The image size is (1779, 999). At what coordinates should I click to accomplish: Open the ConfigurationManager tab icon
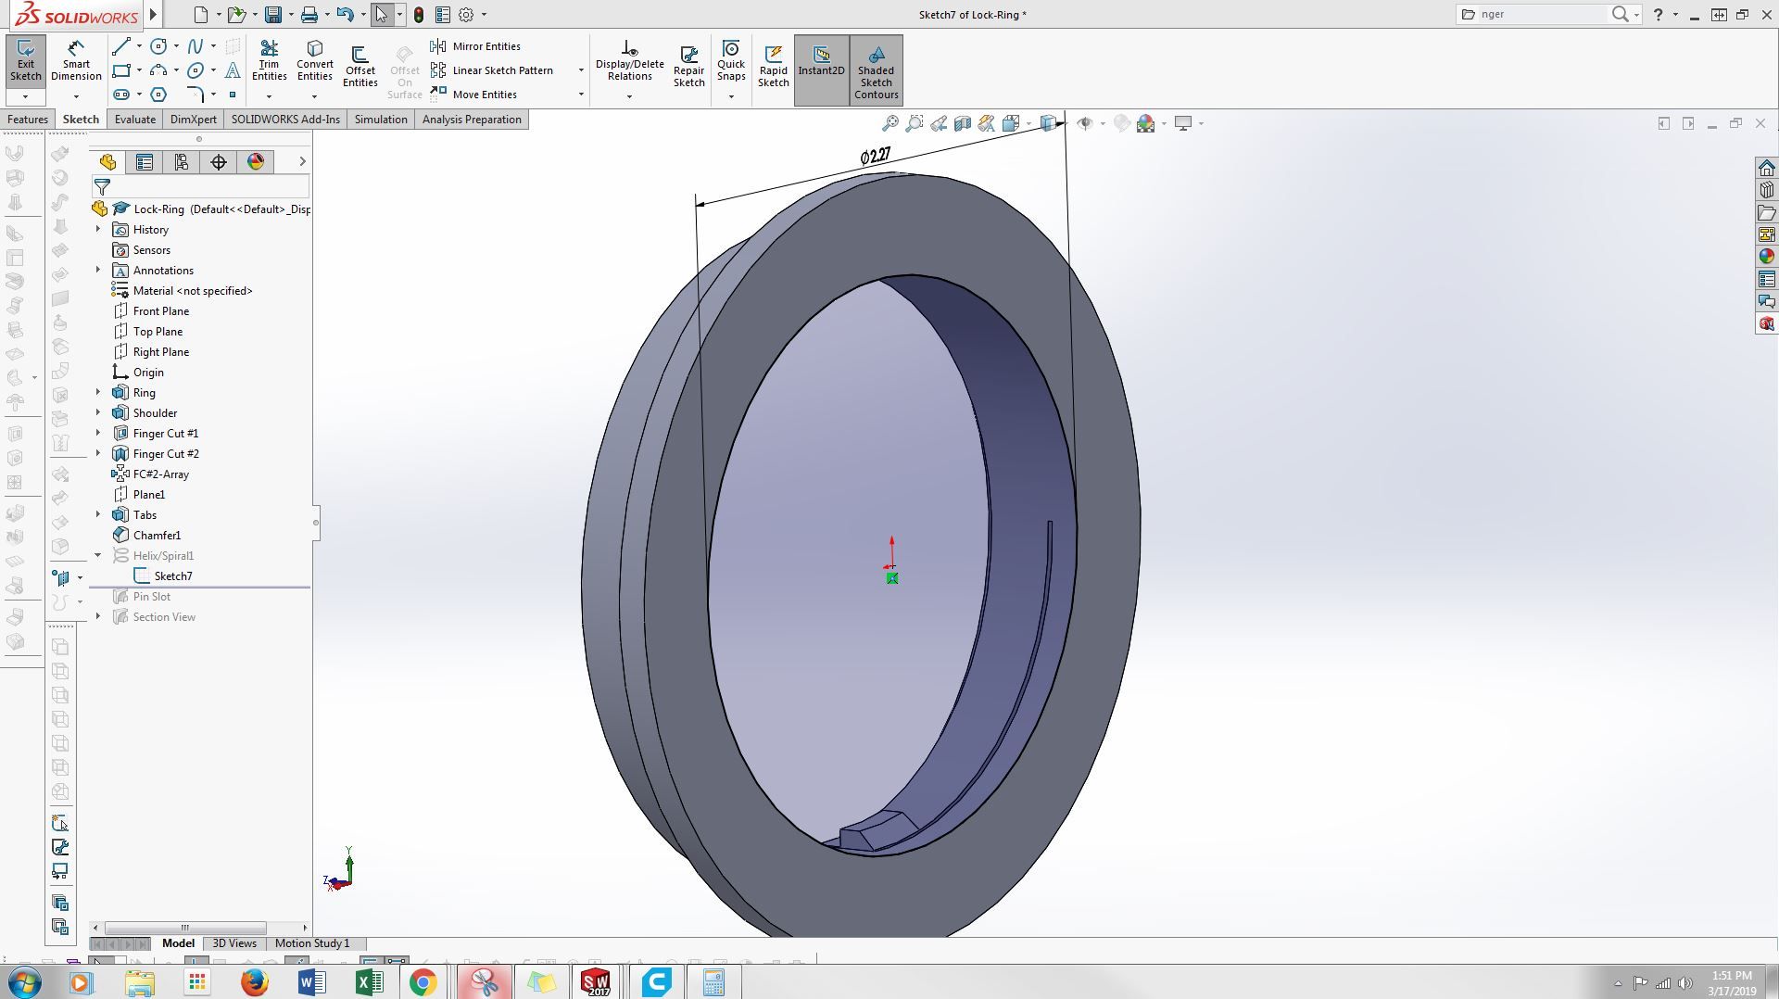pyautogui.click(x=182, y=162)
